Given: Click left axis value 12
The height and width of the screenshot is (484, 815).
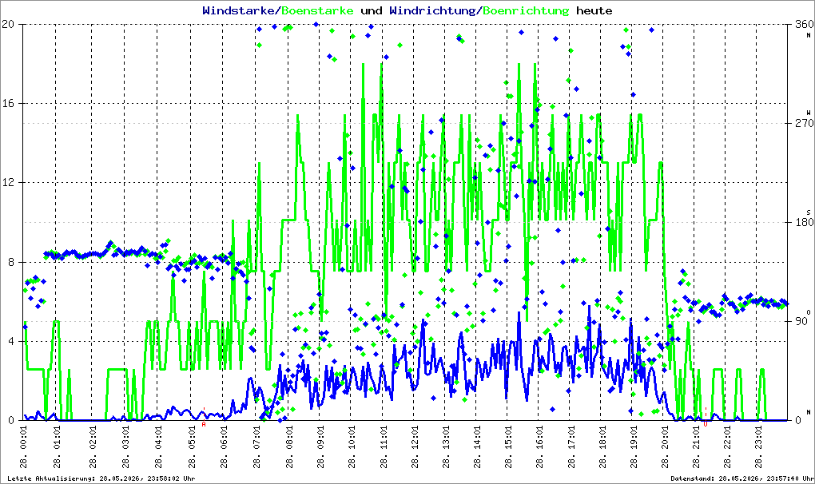Looking at the screenshot, I should (8, 183).
